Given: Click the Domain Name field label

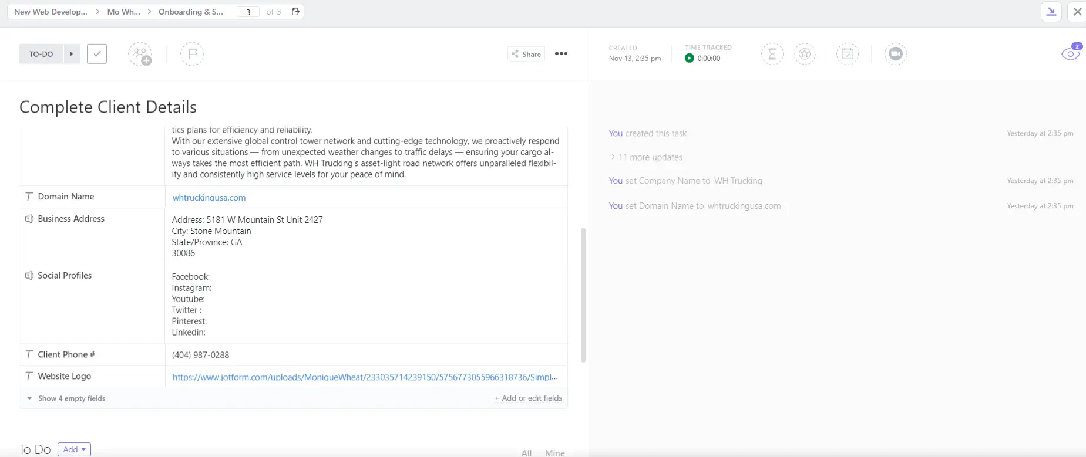Looking at the screenshot, I should [66, 197].
